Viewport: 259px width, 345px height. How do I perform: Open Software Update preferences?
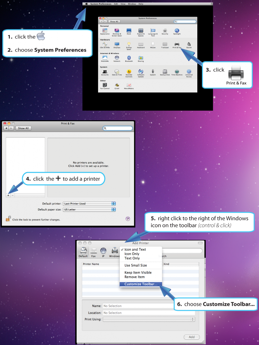tap(141, 73)
